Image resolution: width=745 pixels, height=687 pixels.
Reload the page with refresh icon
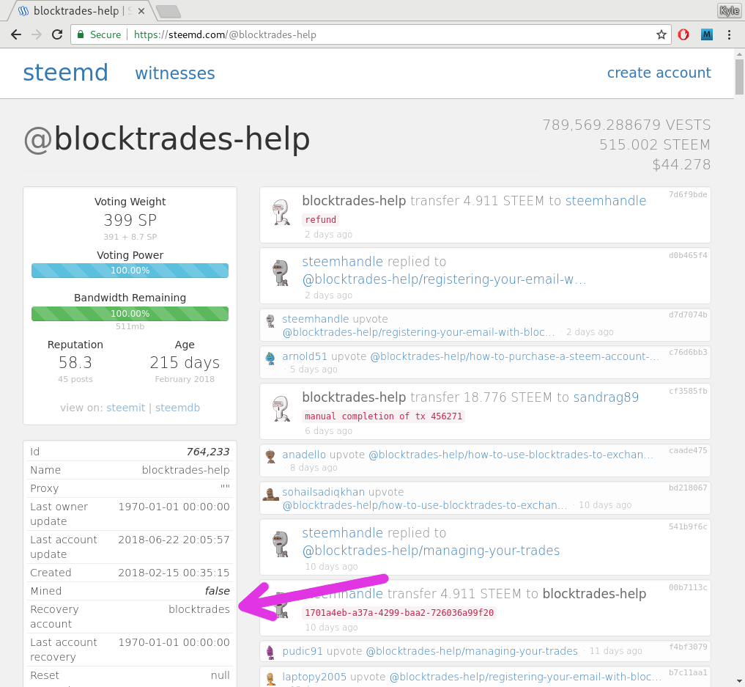click(57, 34)
